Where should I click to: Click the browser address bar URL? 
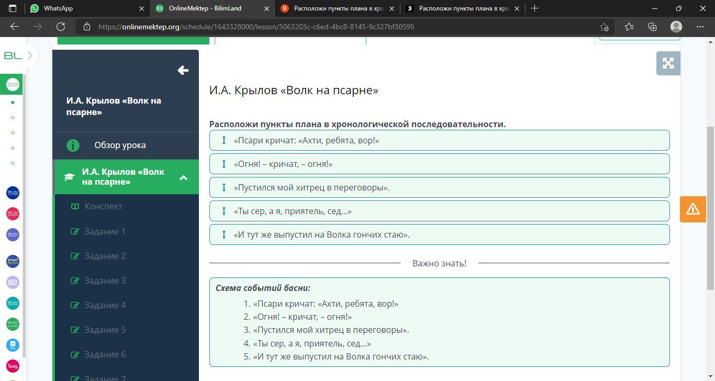click(256, 27)
